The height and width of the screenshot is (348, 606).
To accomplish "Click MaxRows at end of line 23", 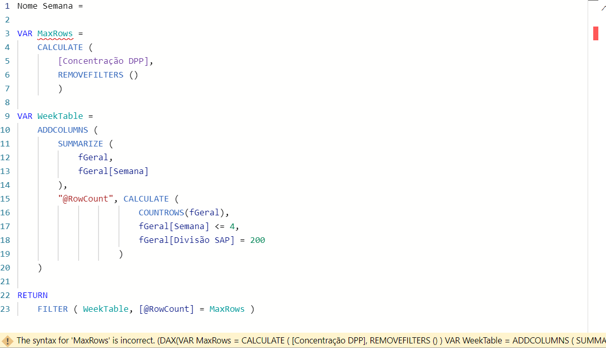I will click(x=227, y=309).
